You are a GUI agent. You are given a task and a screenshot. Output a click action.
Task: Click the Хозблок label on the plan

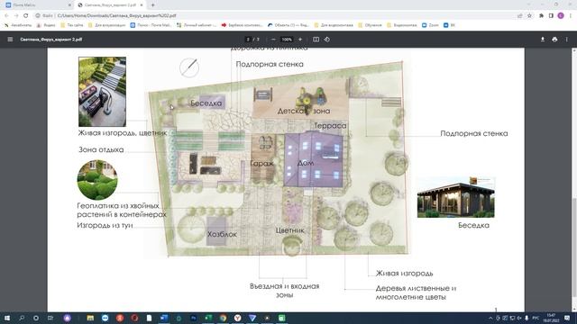pos(222,234)
